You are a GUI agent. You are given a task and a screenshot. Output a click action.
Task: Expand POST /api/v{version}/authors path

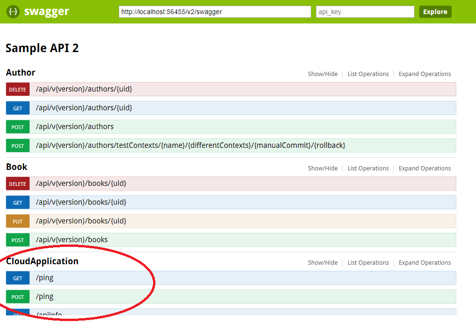click(x=75, y=127)
